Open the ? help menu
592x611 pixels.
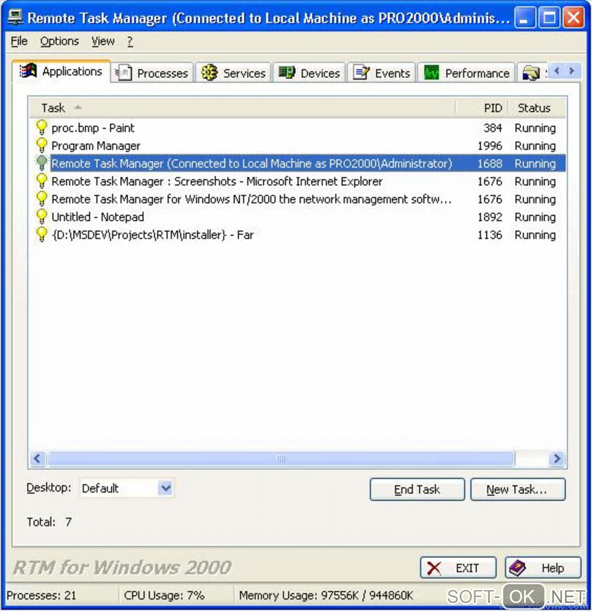pyautogui.click(x=130, y=41)
